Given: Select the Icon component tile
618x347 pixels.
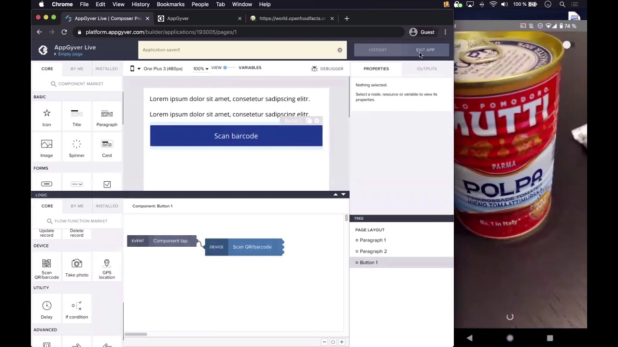Looking at the screenshot, I should [46, 118].
